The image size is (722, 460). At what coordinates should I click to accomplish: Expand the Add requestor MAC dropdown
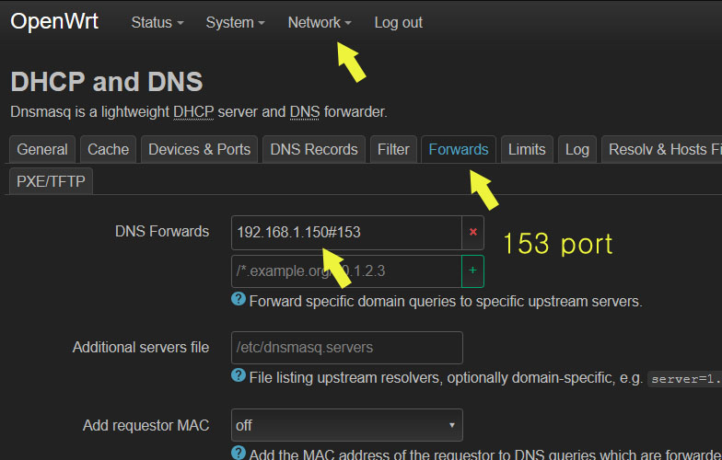346,425
